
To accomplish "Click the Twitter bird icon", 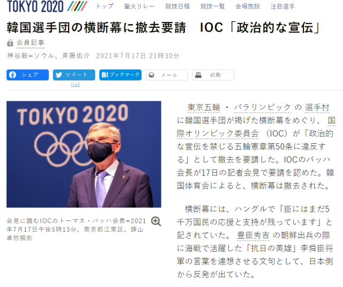I will click(x=58, y=75).
